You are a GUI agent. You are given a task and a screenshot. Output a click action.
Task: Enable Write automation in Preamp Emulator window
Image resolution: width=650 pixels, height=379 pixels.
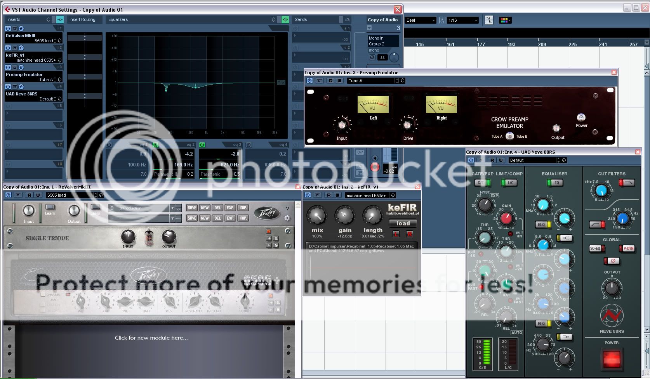[339, 81]
